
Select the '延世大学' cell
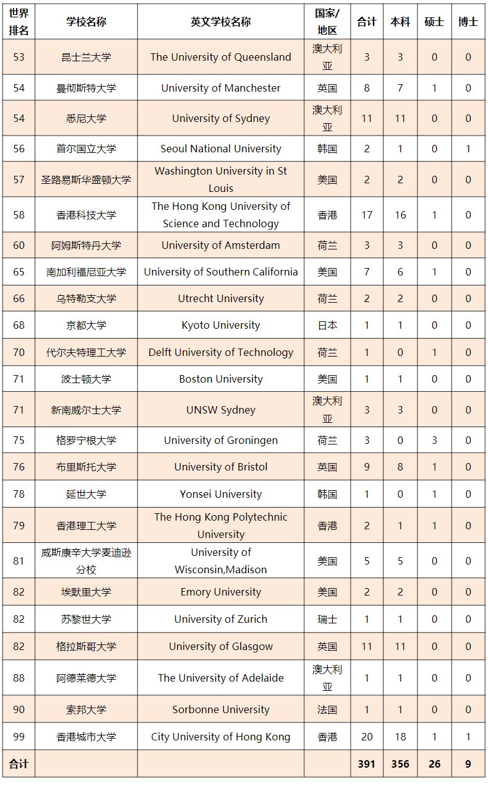[x=86, y=494]
